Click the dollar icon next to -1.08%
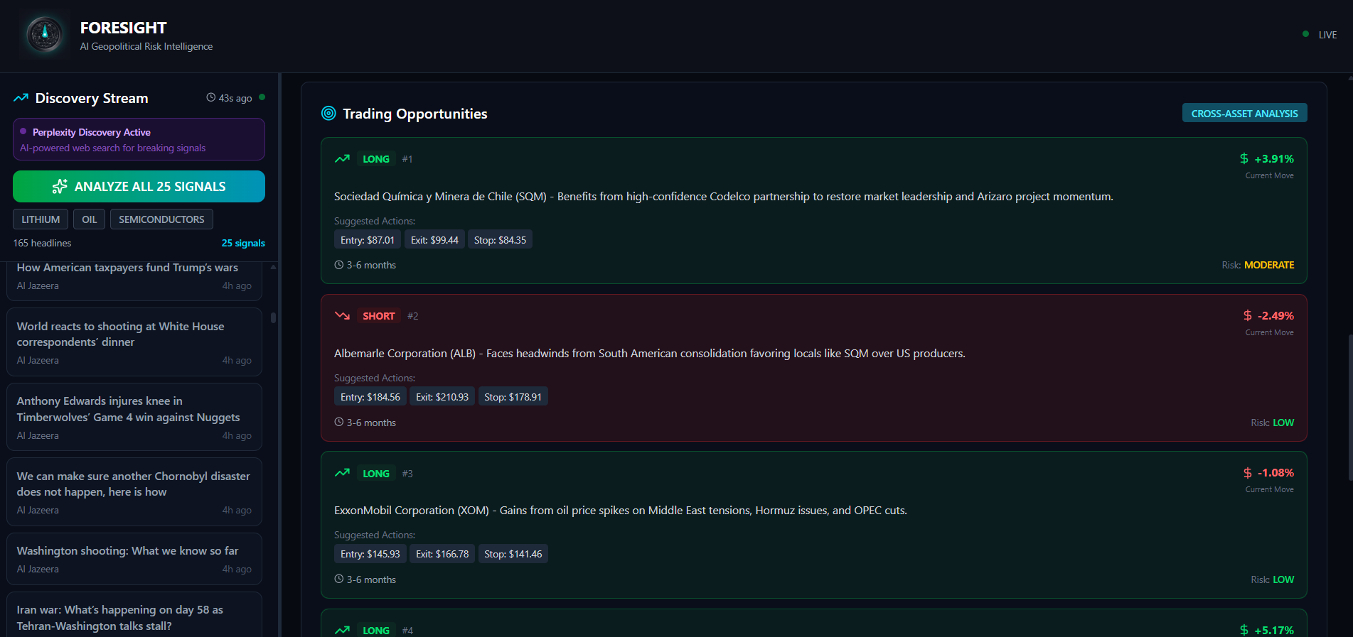This screenshot has height=637, width=1353. [x=1248, y=472]
